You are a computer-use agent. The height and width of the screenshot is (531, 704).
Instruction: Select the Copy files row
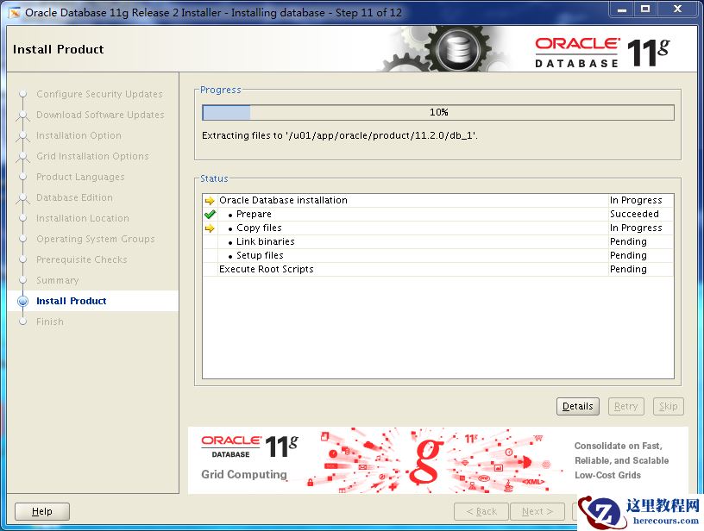[437, 228]
